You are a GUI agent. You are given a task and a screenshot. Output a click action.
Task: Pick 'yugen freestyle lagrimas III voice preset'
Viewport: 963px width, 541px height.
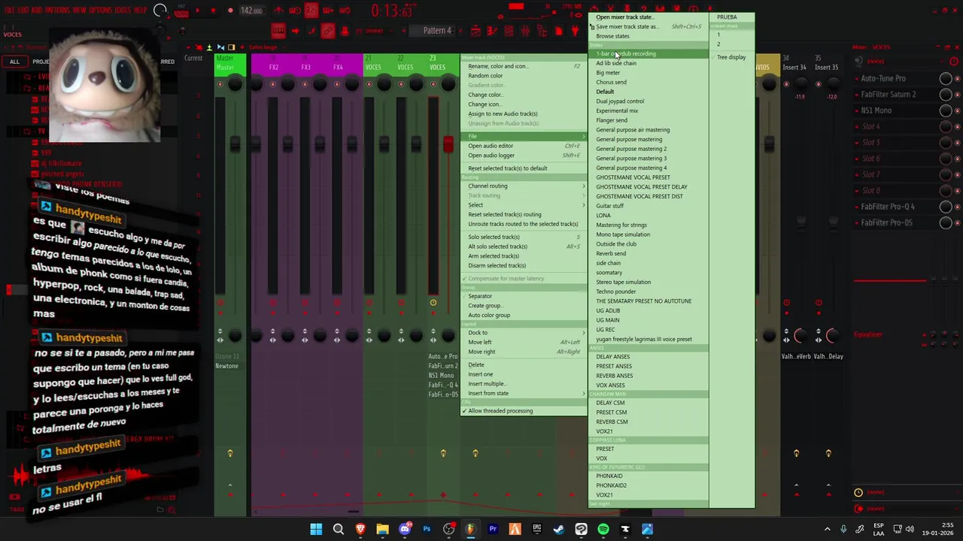[648, 339]
